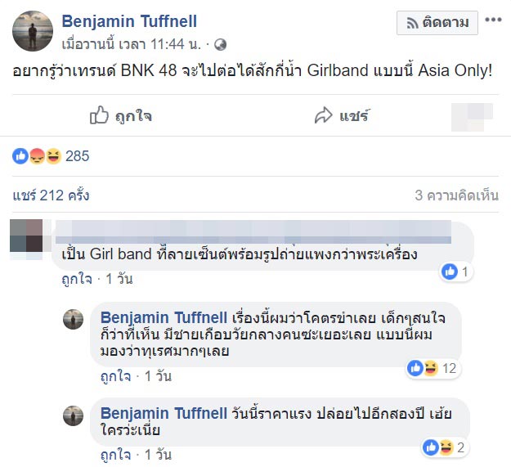
Task: Open Benjamin Tuffnell's profile picture in post header
Action: (32, 32)
